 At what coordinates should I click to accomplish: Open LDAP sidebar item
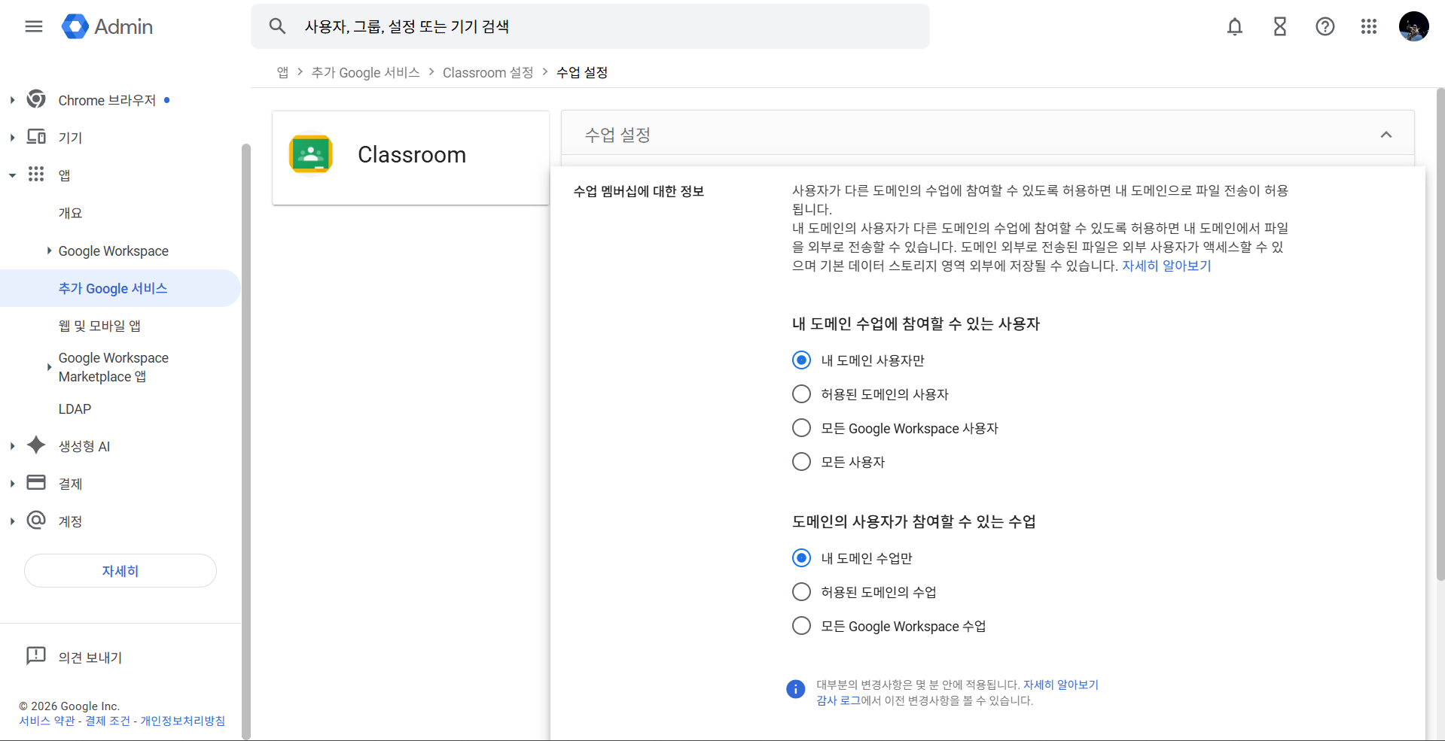coord(75,409)
